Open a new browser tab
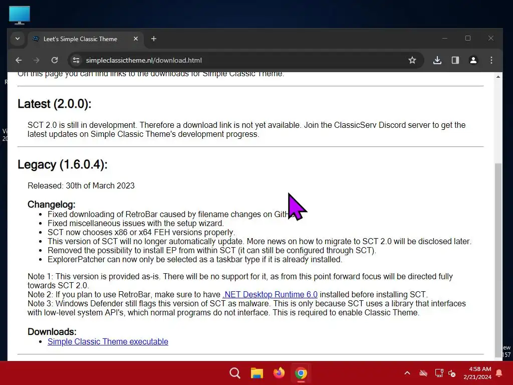 (x=153, y=39)
